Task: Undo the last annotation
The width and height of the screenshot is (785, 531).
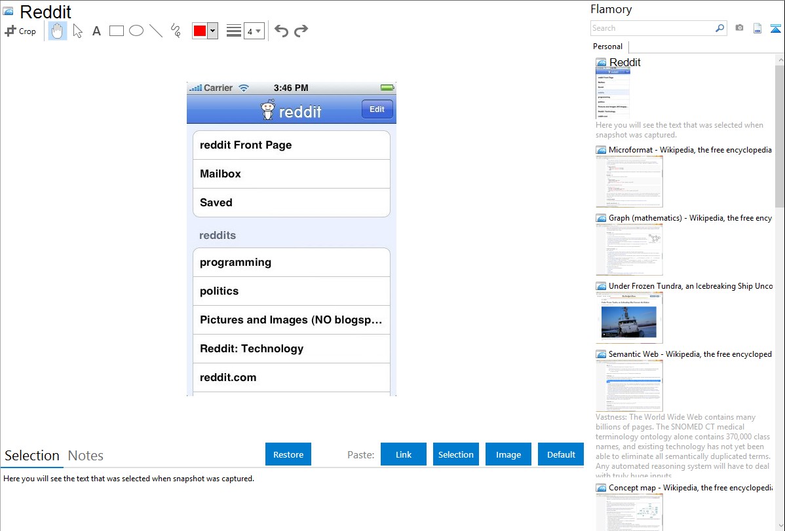Action: click(281, 31)
